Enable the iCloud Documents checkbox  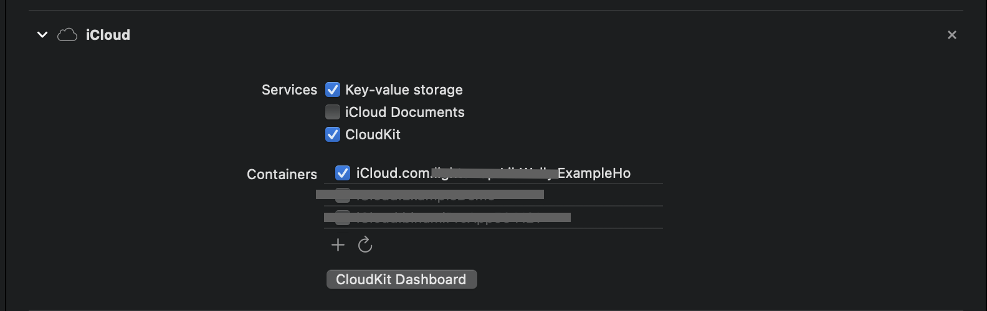click(x=333, y=112)
